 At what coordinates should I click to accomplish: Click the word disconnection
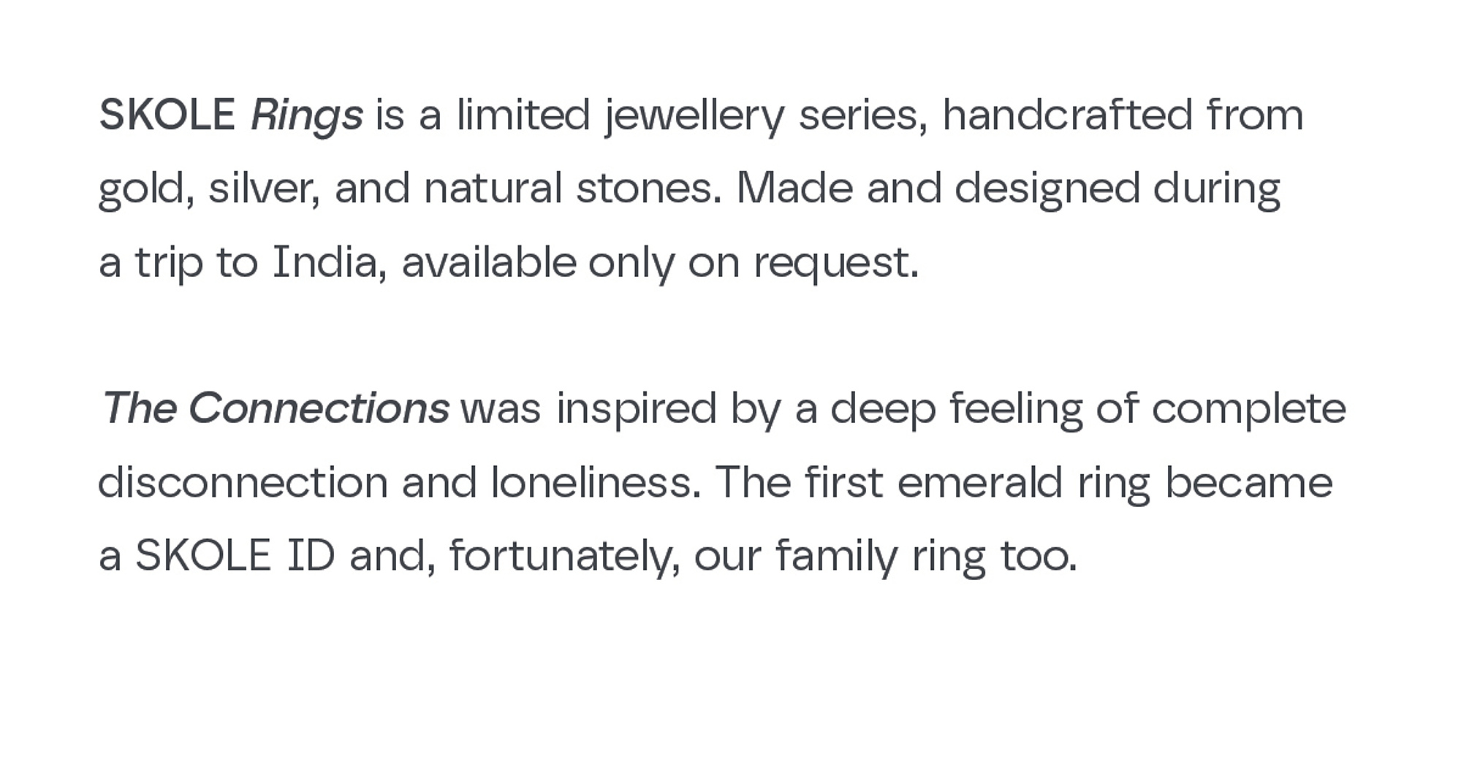[243, 482]
